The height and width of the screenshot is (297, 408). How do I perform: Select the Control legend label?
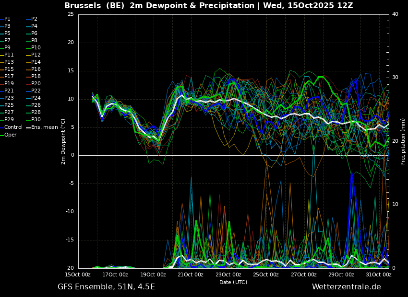[x=13, y=127]
